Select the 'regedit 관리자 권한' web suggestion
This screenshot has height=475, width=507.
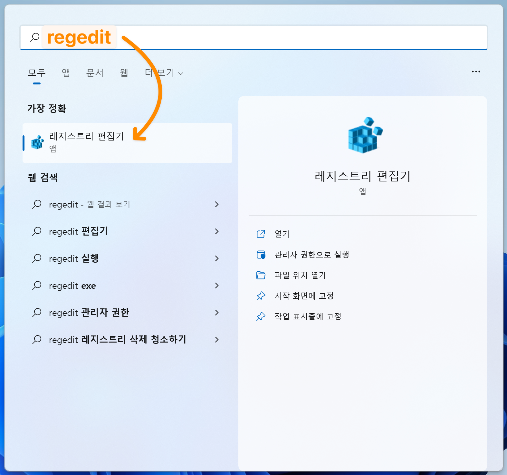click(x=89, y=313)
